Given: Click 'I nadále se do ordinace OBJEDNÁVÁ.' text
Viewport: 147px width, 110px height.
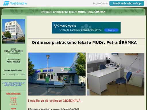Looking at the screenshot, I should click(55, 101).
